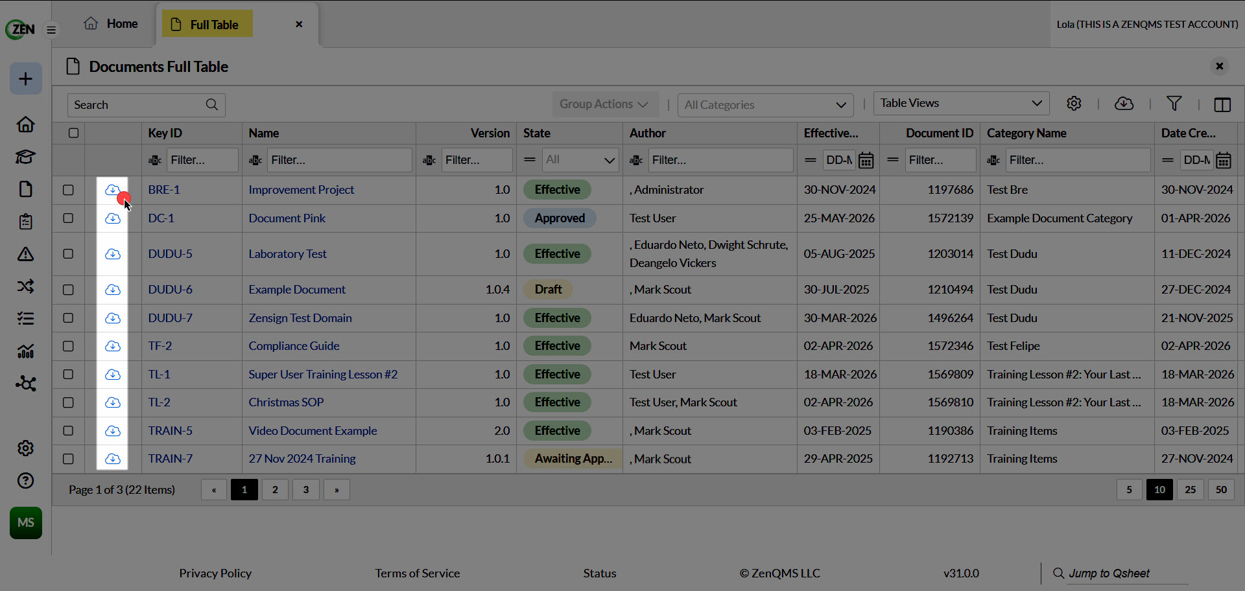Screen dimensions: 1245x591
Task: Change Key ID filter operator
Action: tap(155, 160)
